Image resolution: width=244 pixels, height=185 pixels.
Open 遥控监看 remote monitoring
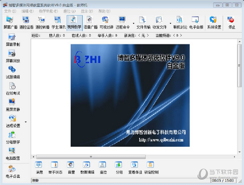tap(26, 23)
